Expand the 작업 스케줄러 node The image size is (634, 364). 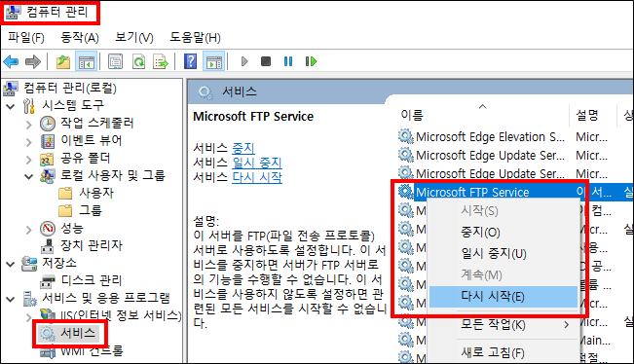tap(28, 124)
